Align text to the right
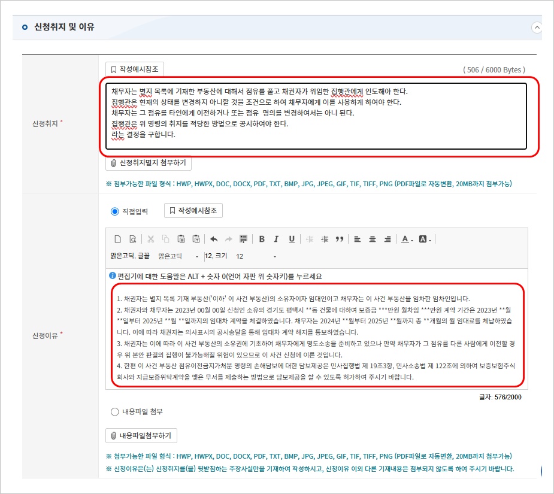The width and height of the screenshot is (554, 494). tap(388, 240)
